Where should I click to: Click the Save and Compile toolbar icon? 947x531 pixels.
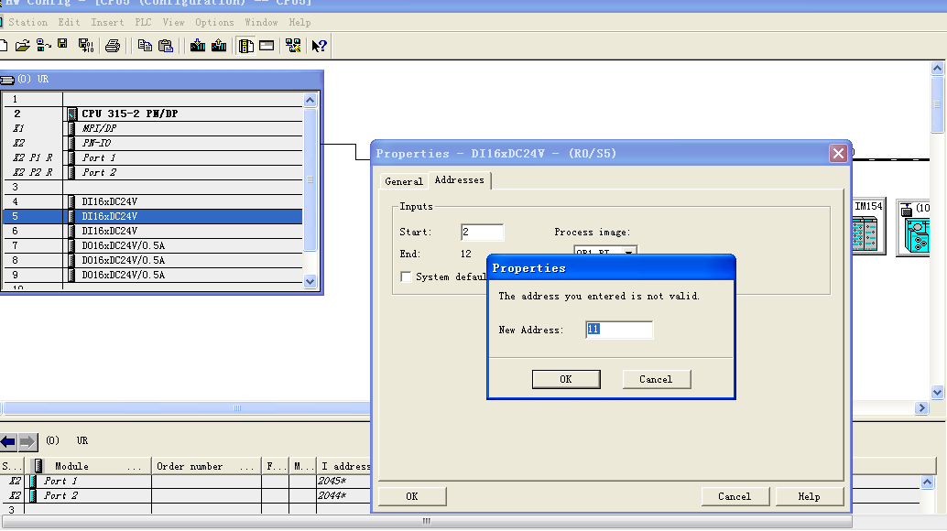pos(86,46)
